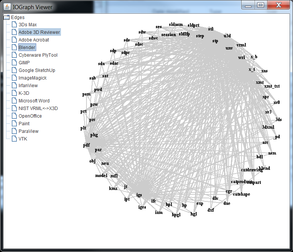
Task: Pick Cyberware PlyTool from the list
Action: point(38,55)
